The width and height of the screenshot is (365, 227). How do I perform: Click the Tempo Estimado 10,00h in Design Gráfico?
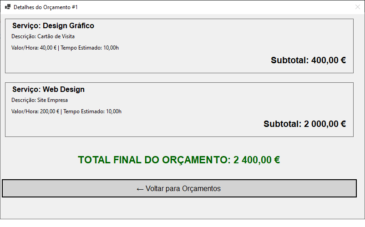pyautogui.click(x=90, y=48)
